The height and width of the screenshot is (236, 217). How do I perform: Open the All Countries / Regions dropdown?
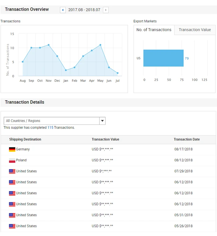(x=51, y=121)
